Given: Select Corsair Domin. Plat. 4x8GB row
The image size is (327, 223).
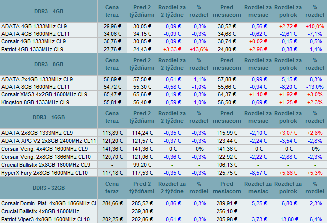Looking at the screenshot, I should pos(163,203).
